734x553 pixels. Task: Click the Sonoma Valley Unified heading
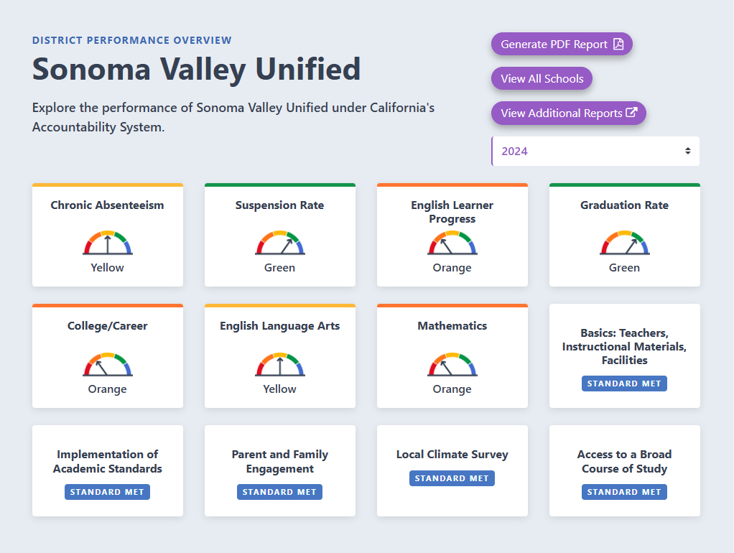coord(196,69)
